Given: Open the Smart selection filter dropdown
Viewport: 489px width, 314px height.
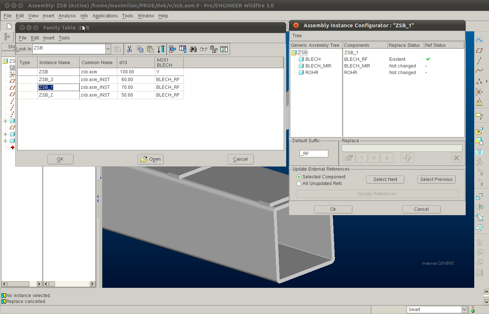Looking at the screenshot, I should (465, 310).
